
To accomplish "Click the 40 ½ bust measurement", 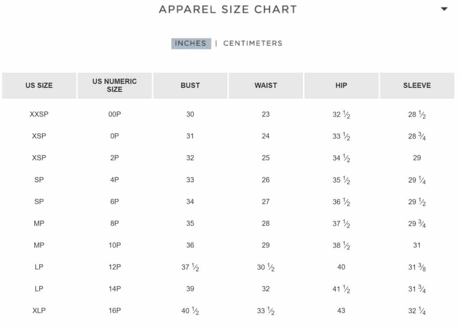I will pos(190,311).
